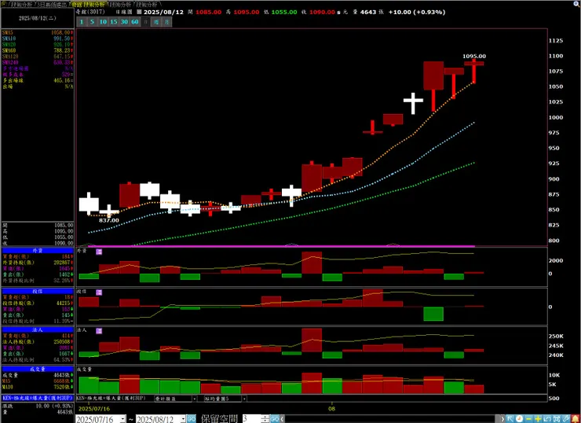The width and height of the screenshot is (581, 423).
Task: Zoom out with the yellow minus icon
Action: pyautogui.click(x=528, y=419)
